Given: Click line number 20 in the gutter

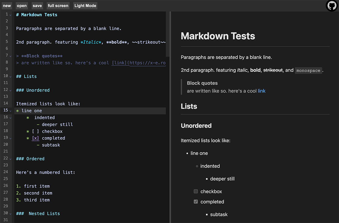Looking at the screenshot, I should pyautogui.click(x=6, y=144).
